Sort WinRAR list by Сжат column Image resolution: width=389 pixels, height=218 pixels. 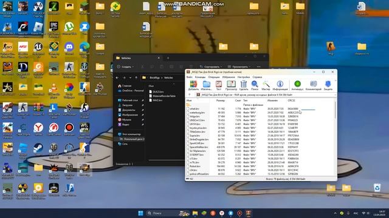(x=238, y=101)
